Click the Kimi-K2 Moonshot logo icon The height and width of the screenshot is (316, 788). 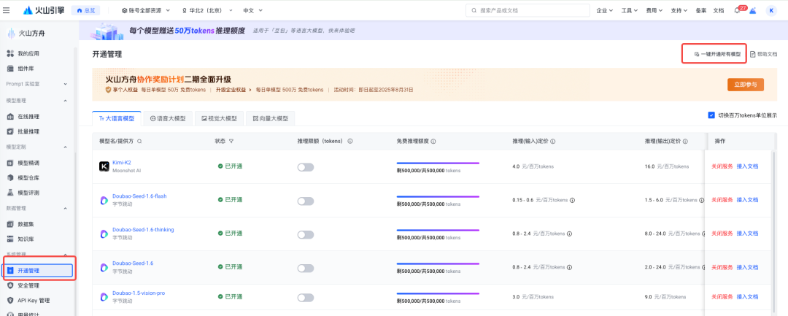[x=104, y=166]
